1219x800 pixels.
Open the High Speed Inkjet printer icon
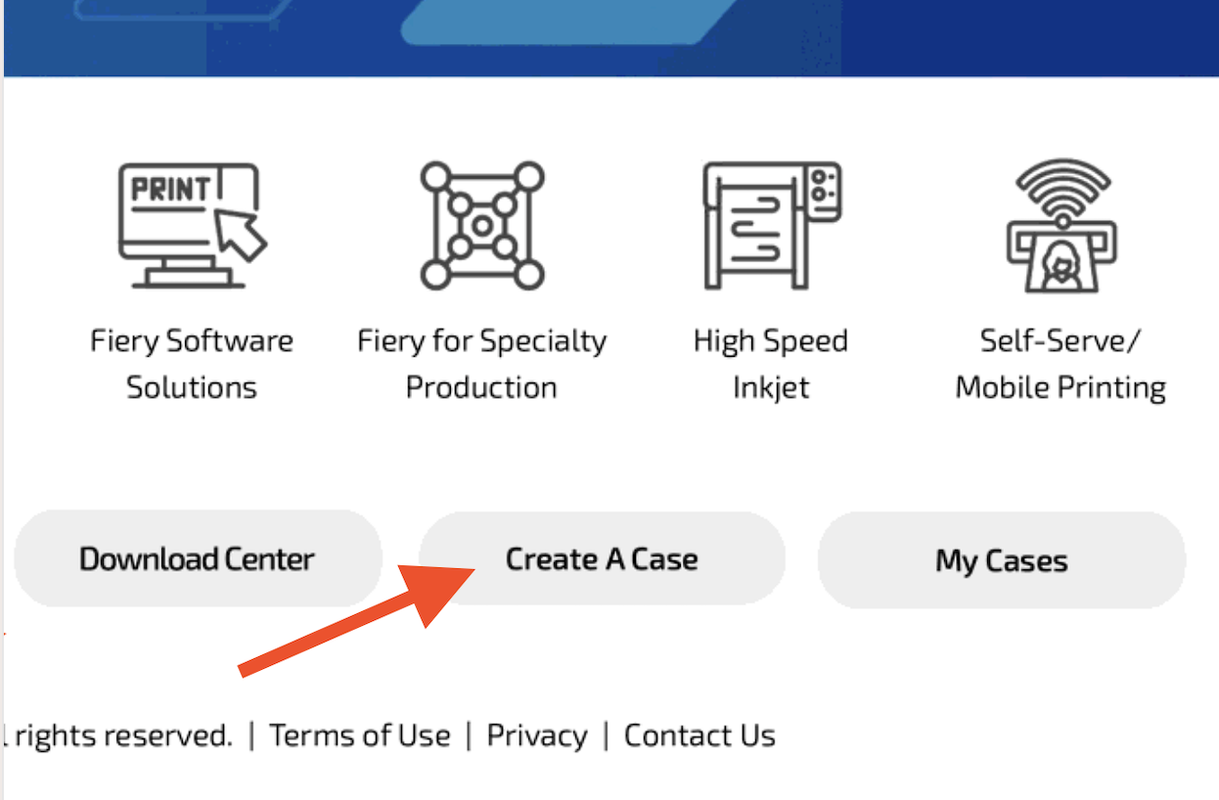coord(771,225)
